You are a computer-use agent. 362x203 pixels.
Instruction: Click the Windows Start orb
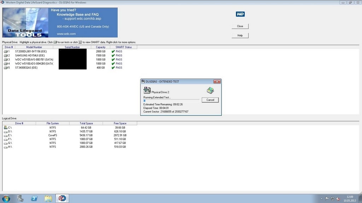point(7,198)
